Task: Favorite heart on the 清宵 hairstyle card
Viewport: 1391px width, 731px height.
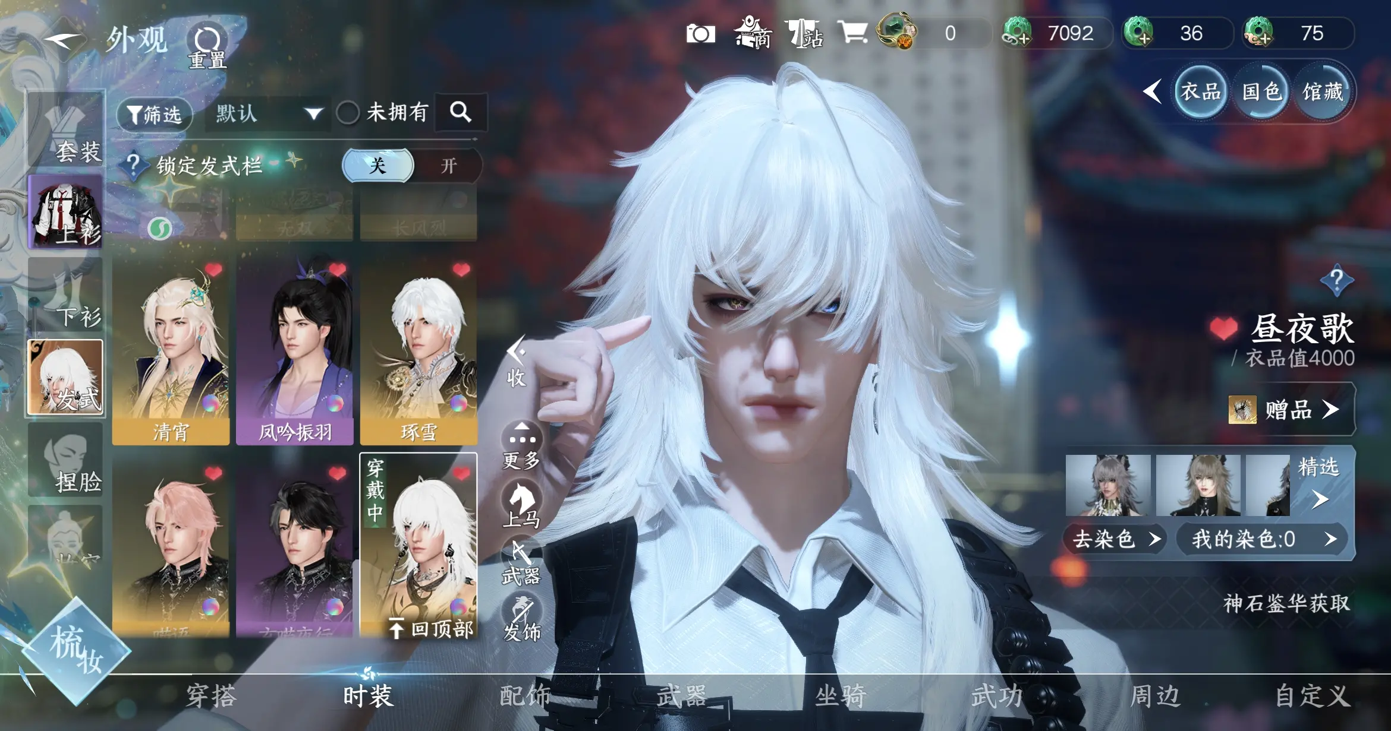Action: point(213,270)
